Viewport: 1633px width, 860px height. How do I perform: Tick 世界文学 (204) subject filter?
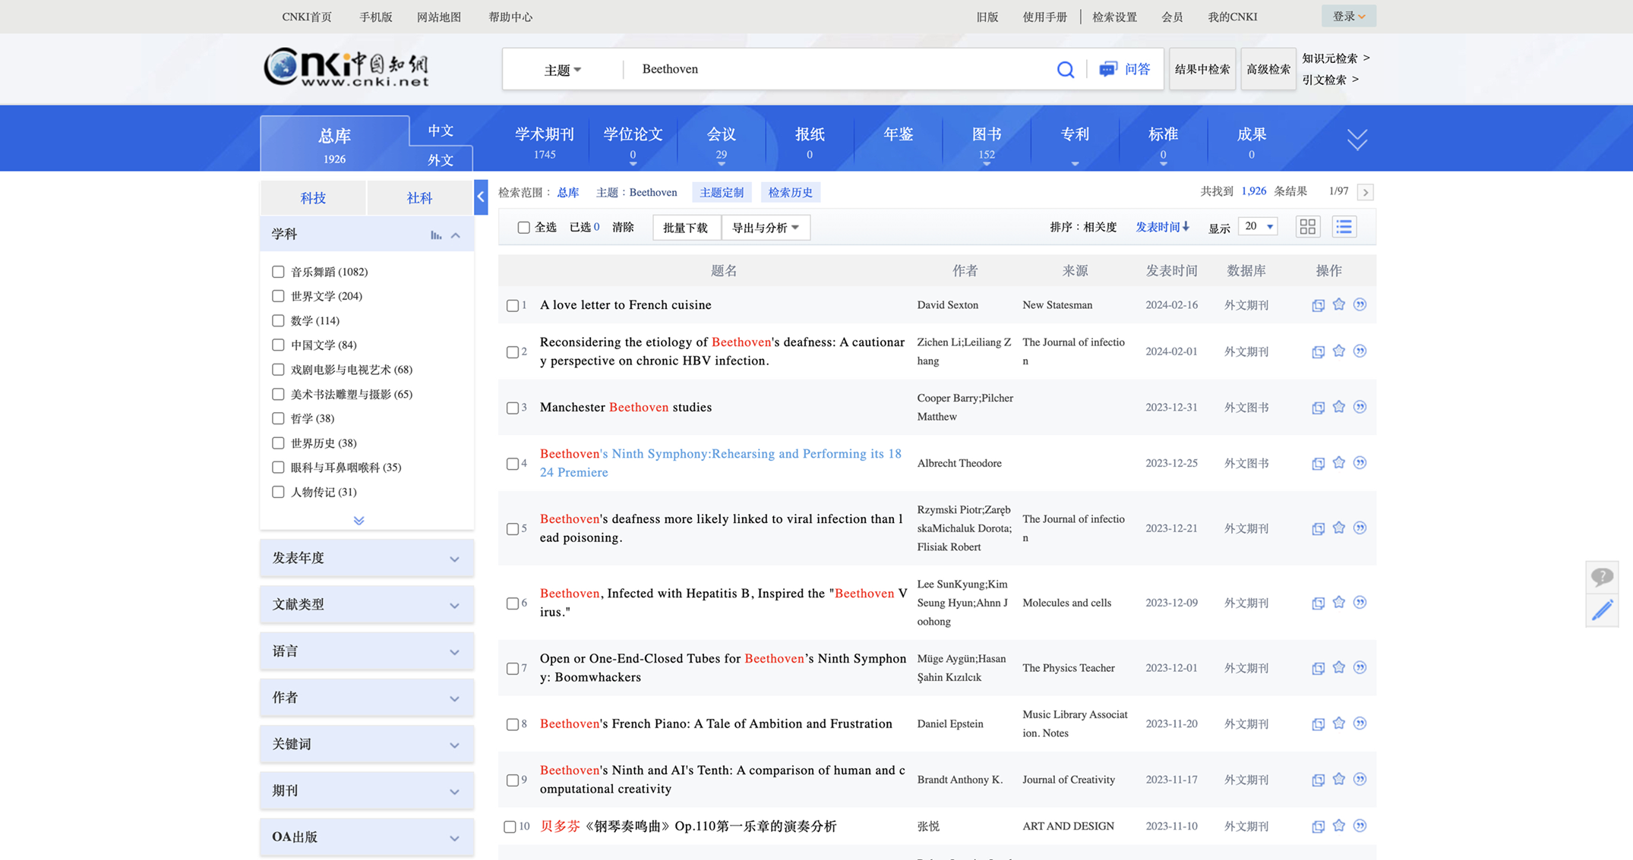(278, 296)
